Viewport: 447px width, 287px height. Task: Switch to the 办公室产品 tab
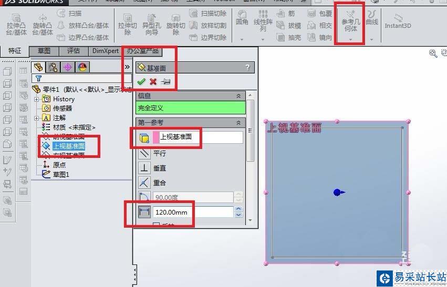coord(142,51)
